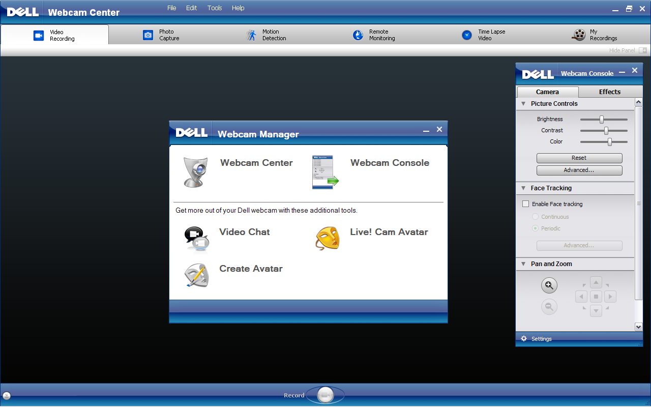Open the Help menu
Viewport: 651px width, 407px height.
click(238, 8)
